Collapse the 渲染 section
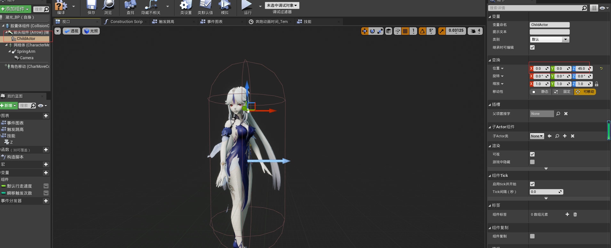Viewport: 611px width, 248px height. pyautogui.click(x=490, y=146)
